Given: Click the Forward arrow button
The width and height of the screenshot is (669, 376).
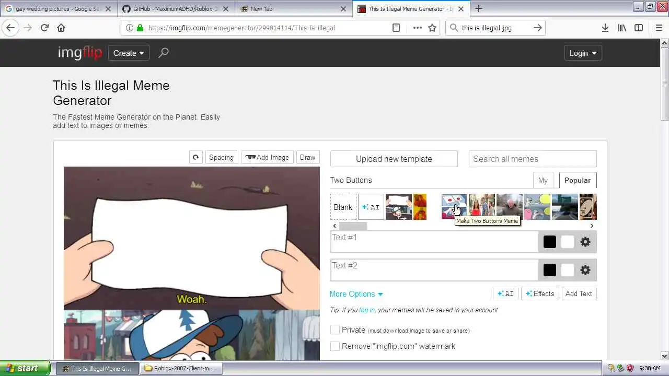Looking at the screenshot, I should 28,28.
